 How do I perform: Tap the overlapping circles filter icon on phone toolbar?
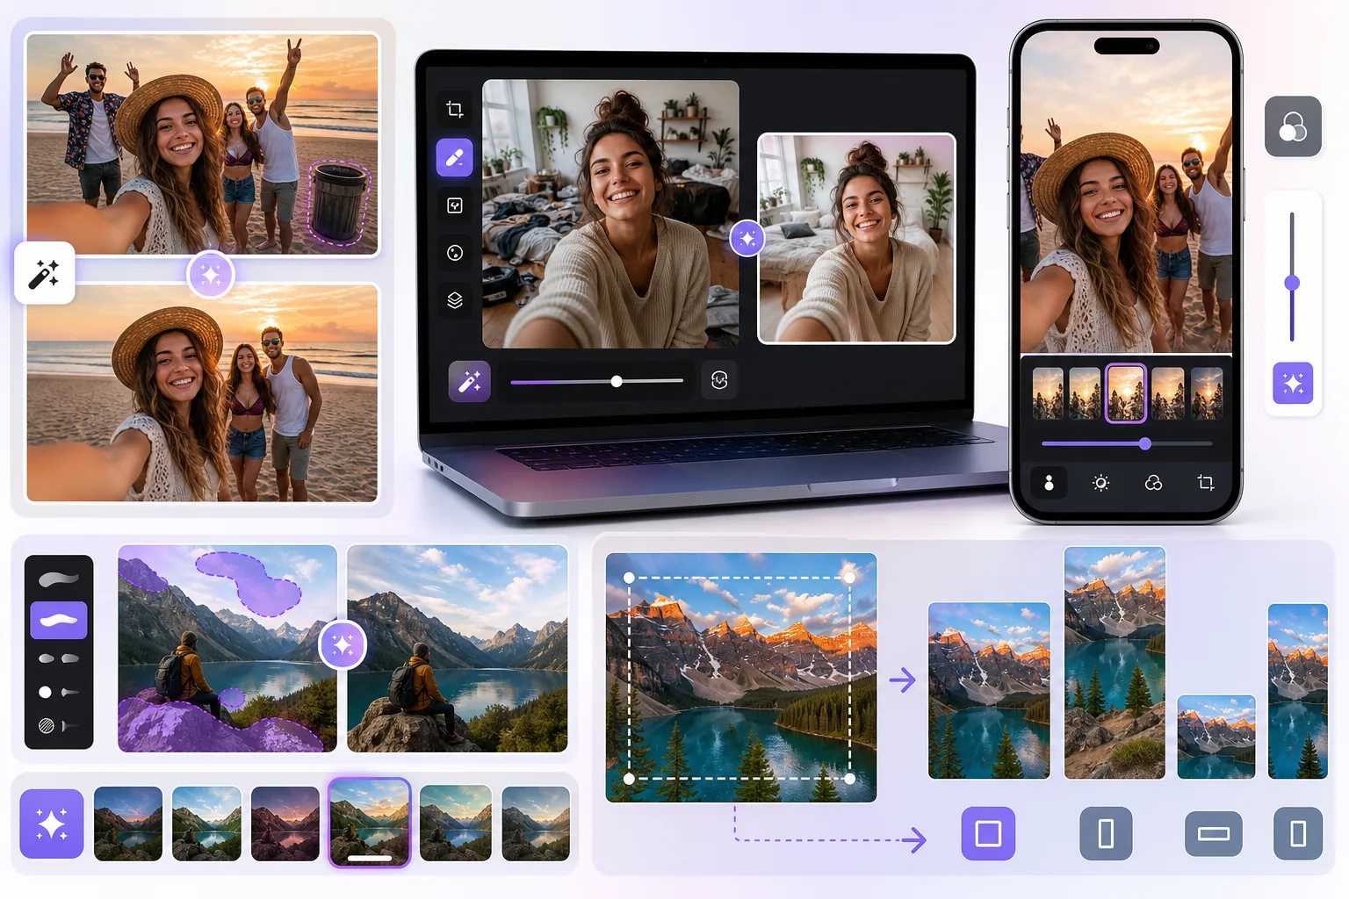[x=1153, y=483]
